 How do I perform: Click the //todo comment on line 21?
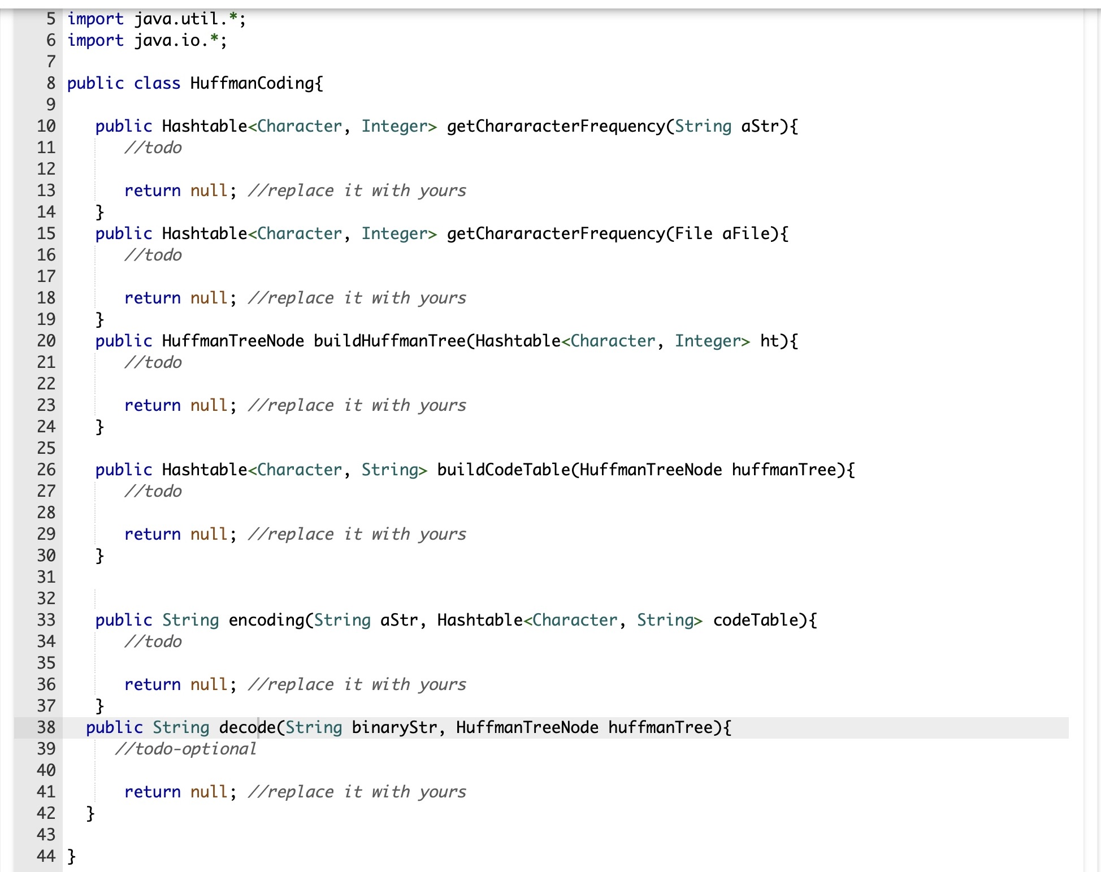click(x=153, y=362)
